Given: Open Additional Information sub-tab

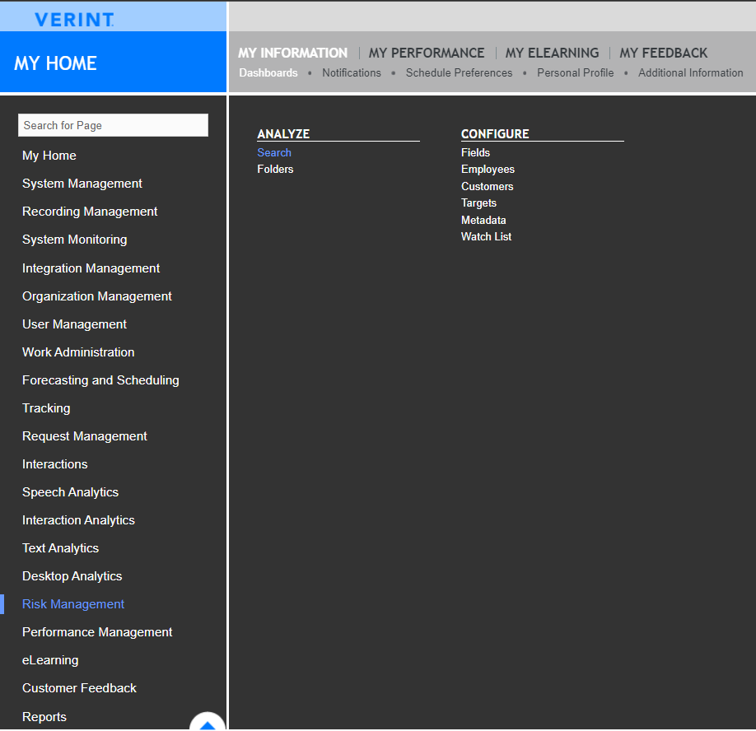Looking at the screenshot, I should pyautogui.click(x=691, y=72).
